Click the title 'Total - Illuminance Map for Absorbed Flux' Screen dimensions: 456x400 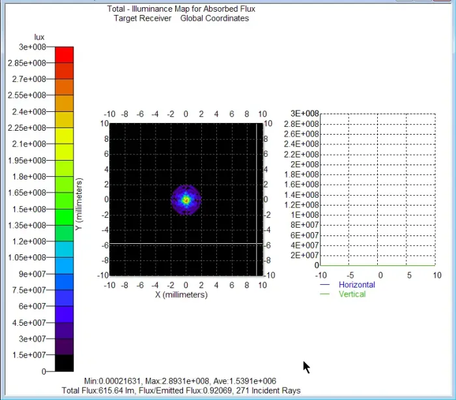point(181,8)
